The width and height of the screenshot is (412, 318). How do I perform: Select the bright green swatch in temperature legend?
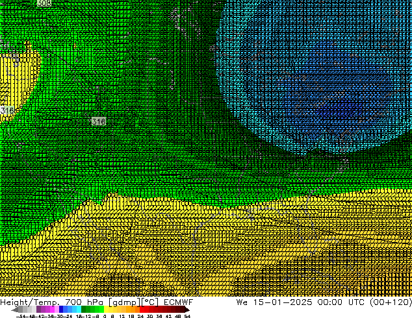coord(101,309)
